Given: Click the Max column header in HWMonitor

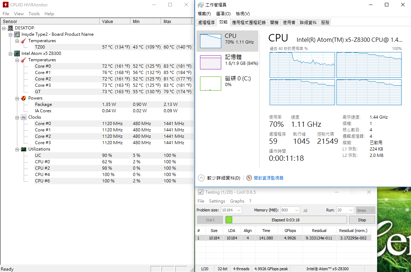Looking at the screenshot, I should [177, 22].
